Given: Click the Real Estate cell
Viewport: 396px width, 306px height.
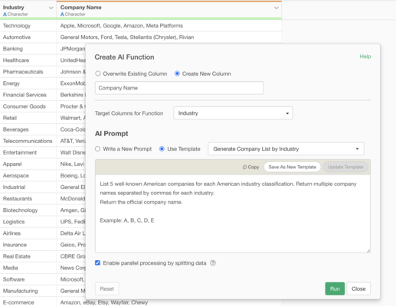Looking at the screenshot, I should 28,256.
